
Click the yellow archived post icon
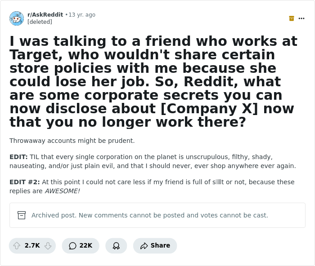(292, 18)
